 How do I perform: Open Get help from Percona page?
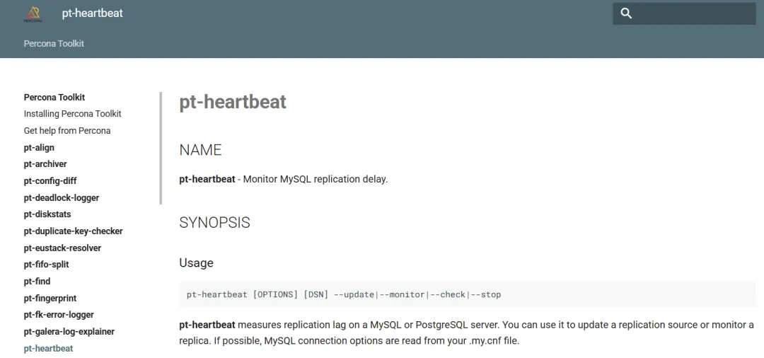pyautogui.click(x=67, y=131)
